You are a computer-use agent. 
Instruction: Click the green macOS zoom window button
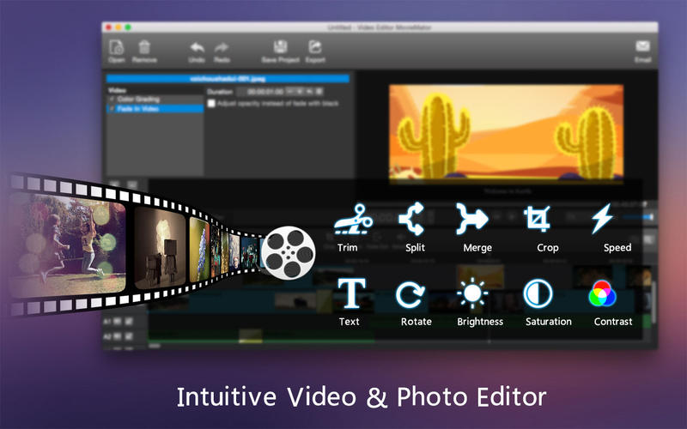point(128,27)
